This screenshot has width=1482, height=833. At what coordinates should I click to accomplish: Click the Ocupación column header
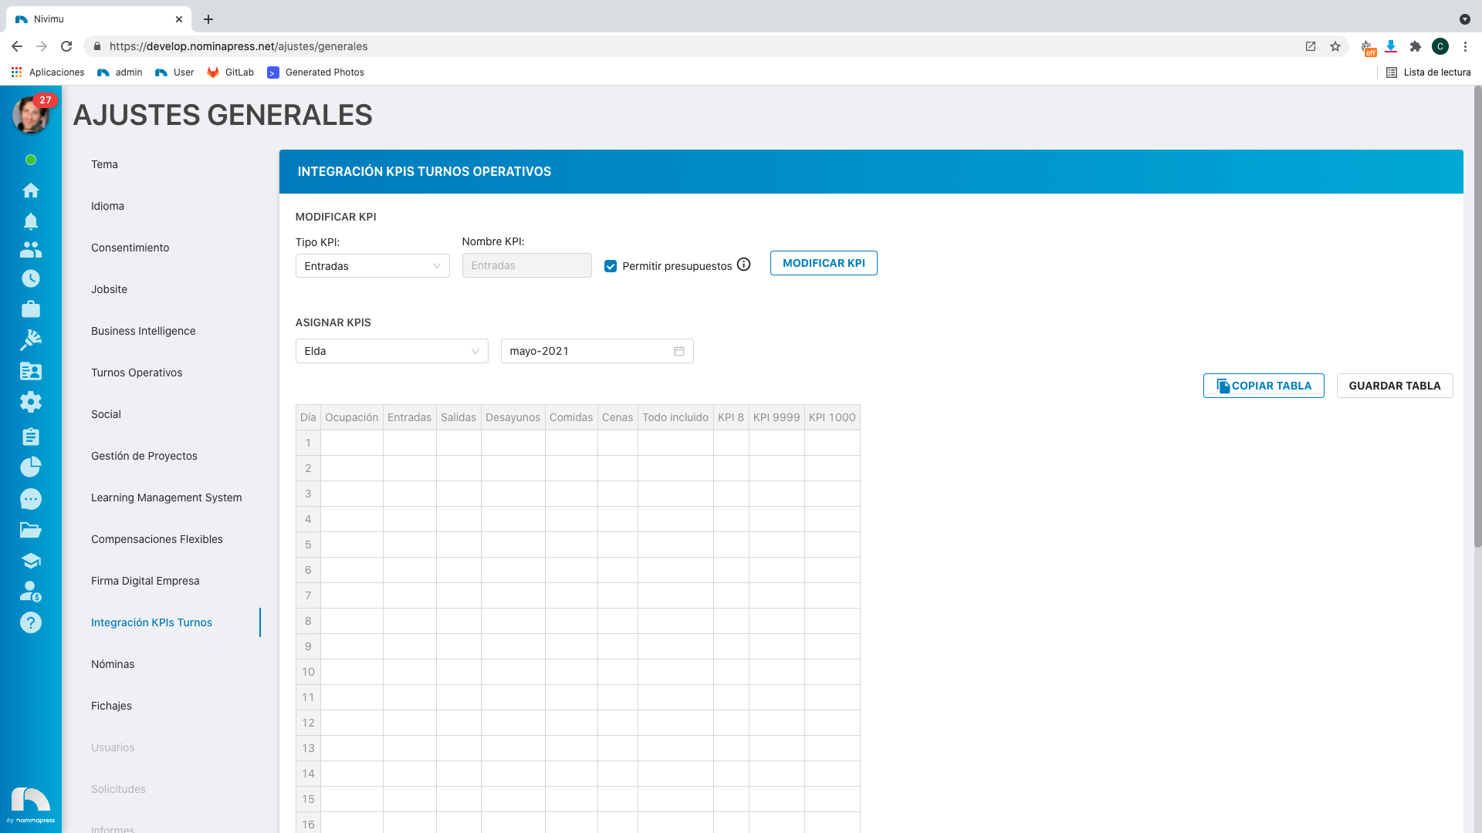pyautogui.click(x=351, y=417)
